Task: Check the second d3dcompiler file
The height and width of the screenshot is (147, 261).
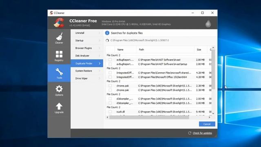Action: [x=110, y=103]
